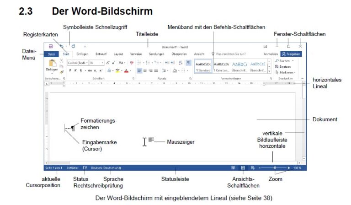
Task: Switch to the Layout tab
Action: click(x=118, y=54)
